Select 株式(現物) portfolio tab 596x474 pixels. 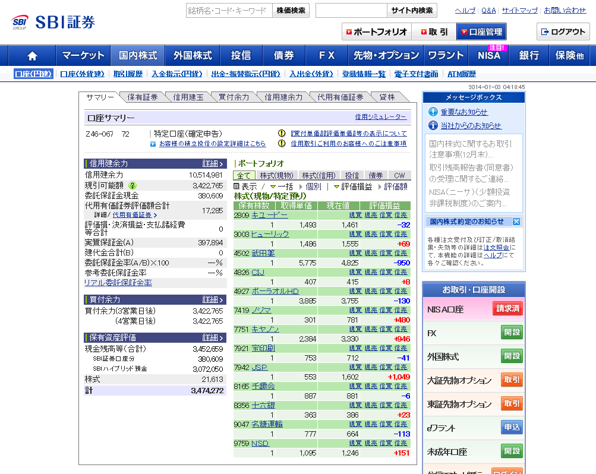(x=277, y=175)
